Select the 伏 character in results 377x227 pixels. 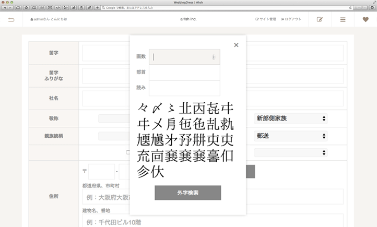click(158, 172)
